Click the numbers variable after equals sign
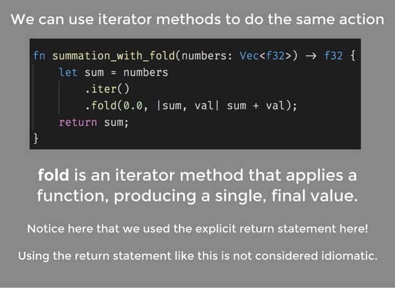The image size is (395, 288). coord(145,72)
